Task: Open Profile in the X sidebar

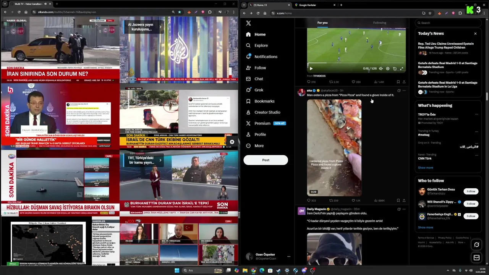Action: 256,134
